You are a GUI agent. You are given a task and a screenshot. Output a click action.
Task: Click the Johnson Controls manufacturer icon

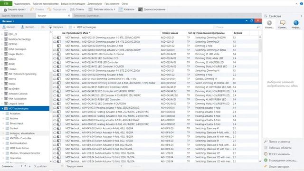pyautogui.click(x=6, y=94)
